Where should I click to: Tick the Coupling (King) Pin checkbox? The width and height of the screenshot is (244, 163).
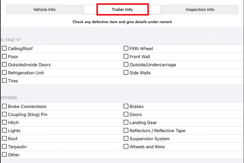5,114
